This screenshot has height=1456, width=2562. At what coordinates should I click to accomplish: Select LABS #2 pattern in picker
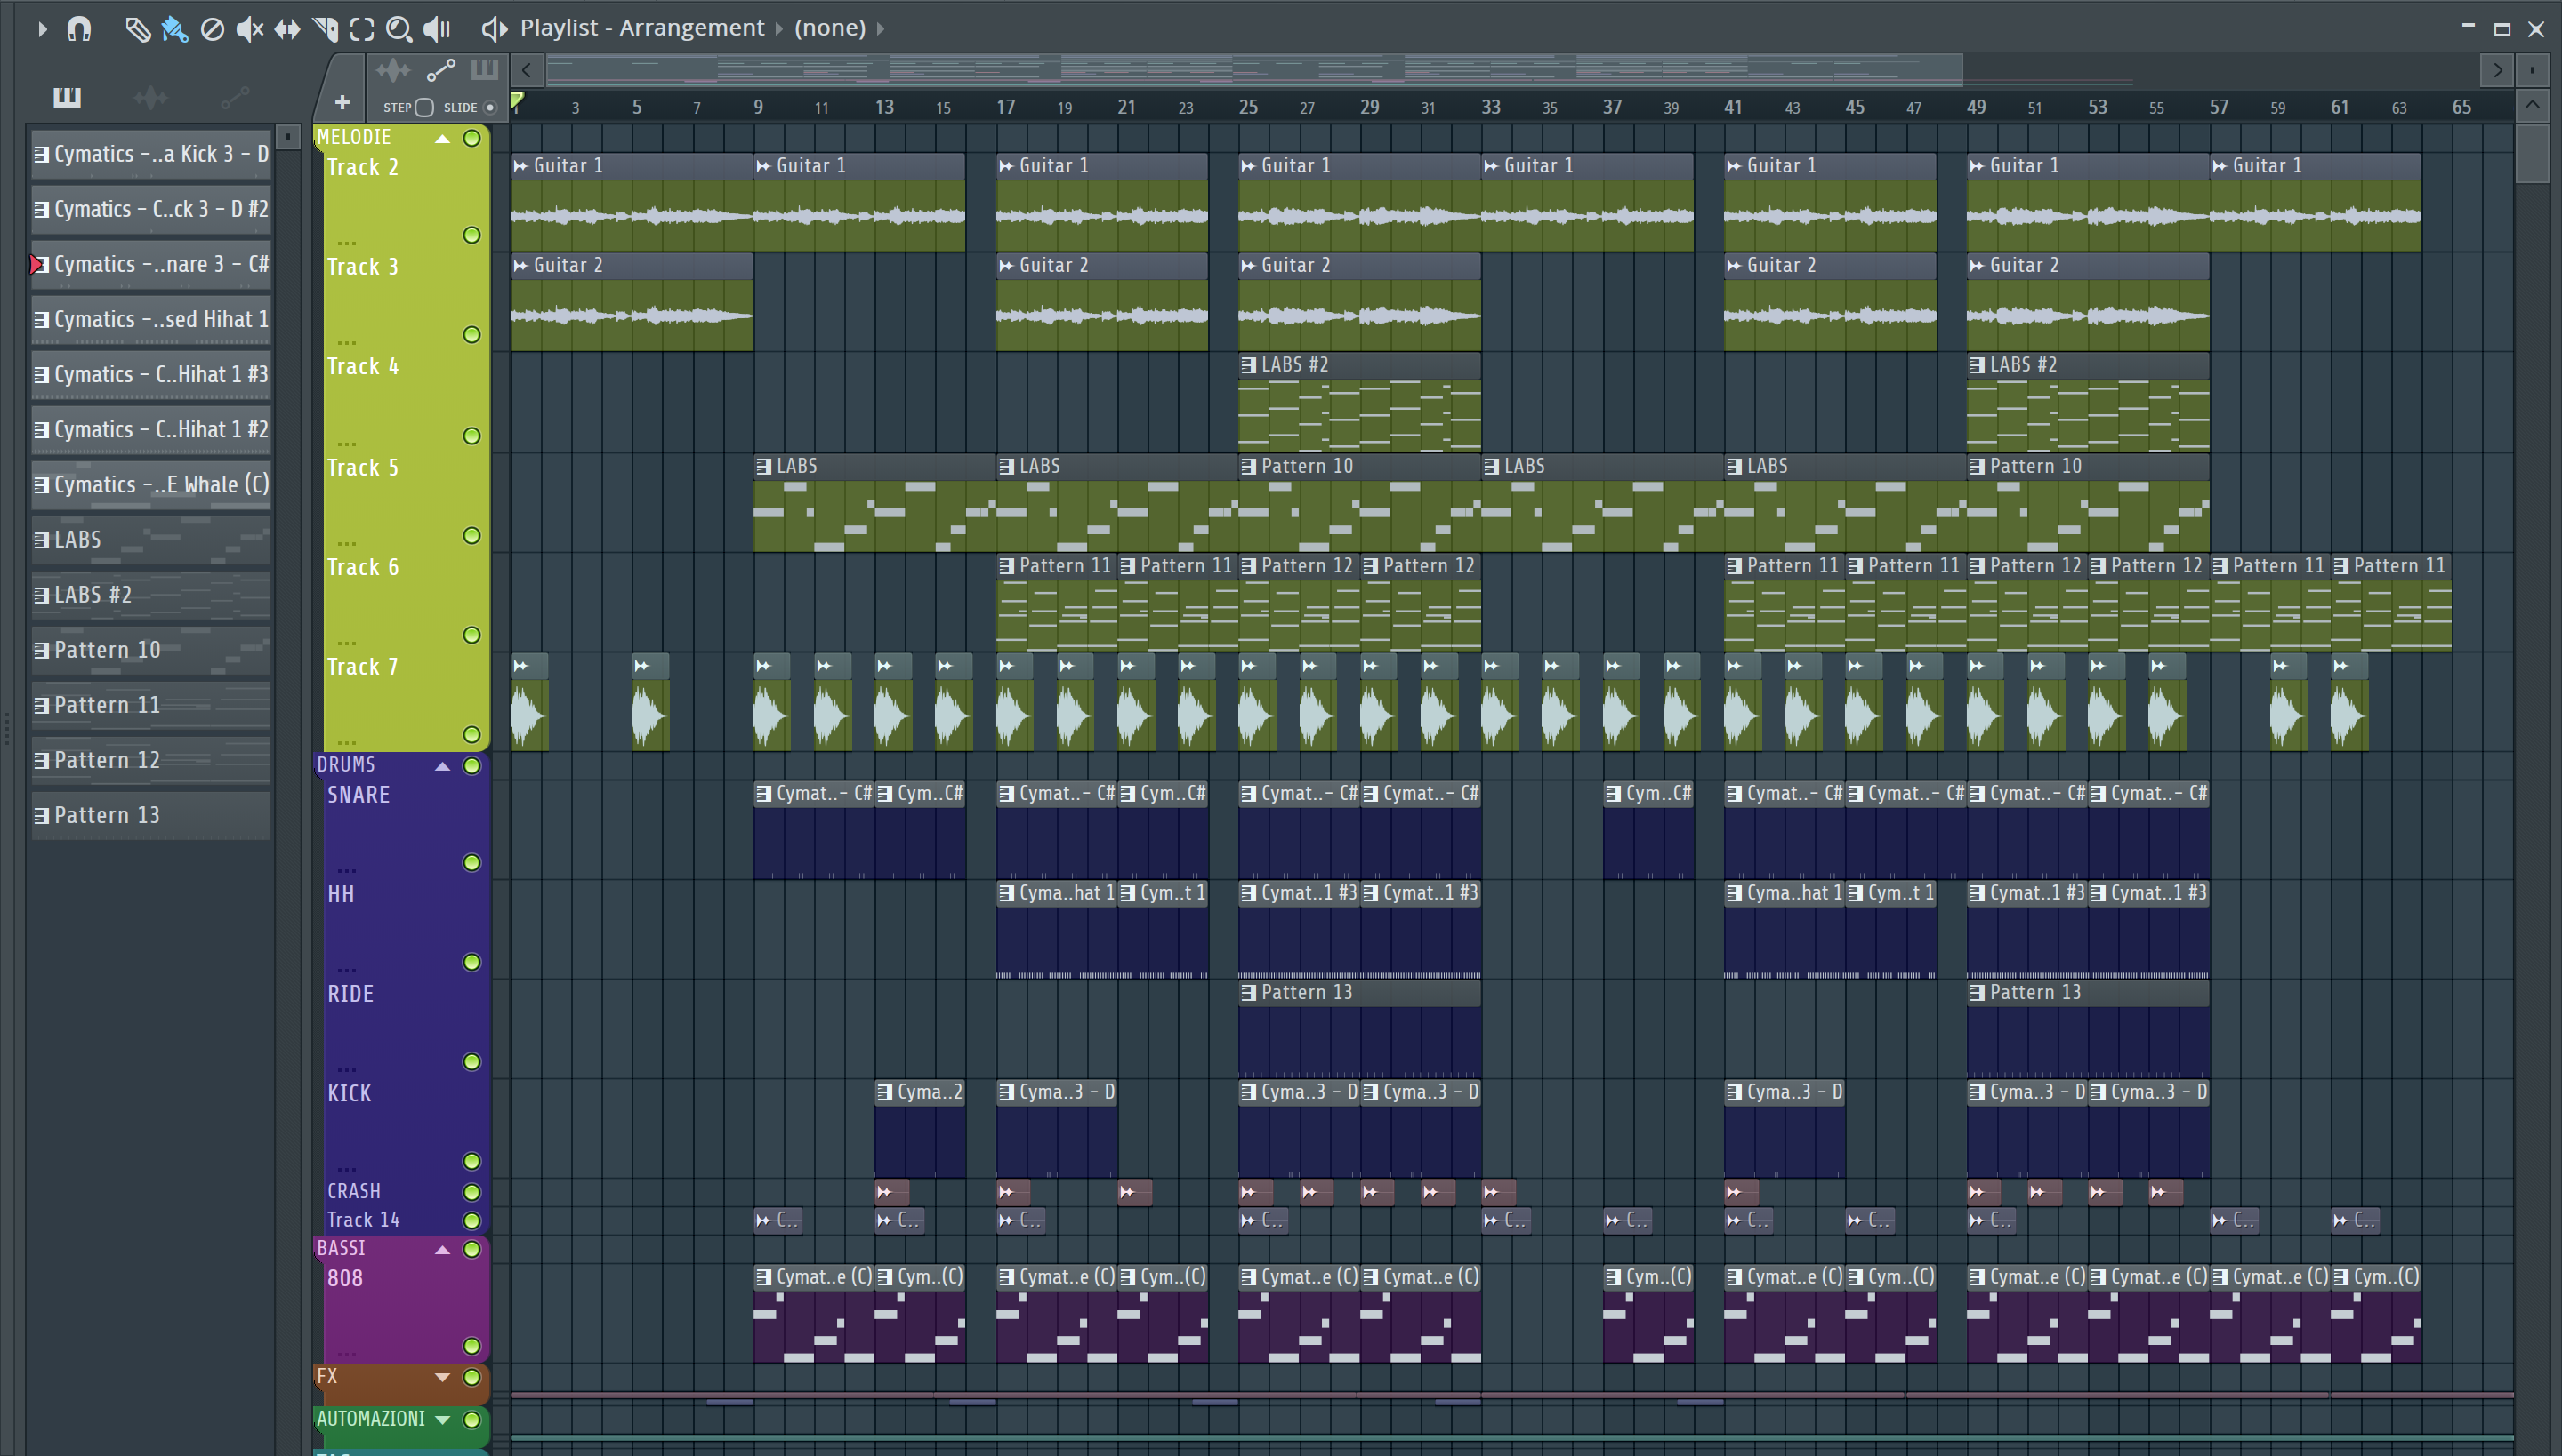click(151, 595)
